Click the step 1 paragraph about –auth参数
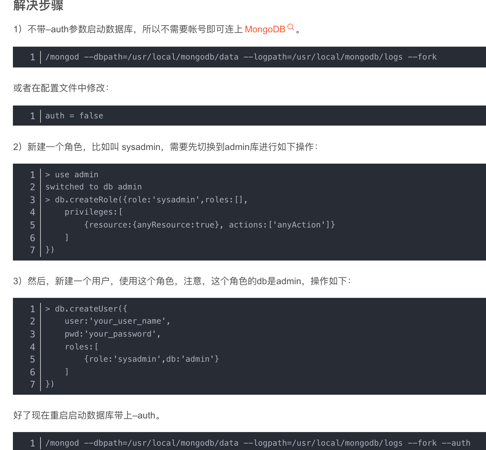Image resolution: width=486 pixels, height=450 pixels. (157, 29)
